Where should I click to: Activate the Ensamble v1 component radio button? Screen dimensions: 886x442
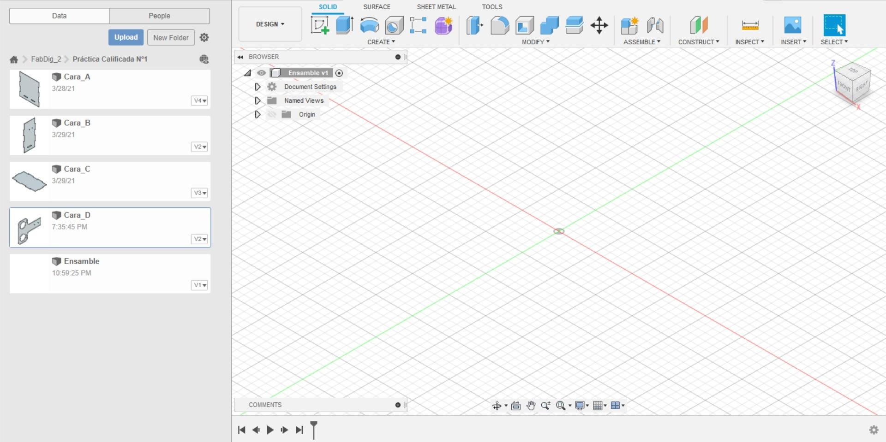click(x=339, y=73)
